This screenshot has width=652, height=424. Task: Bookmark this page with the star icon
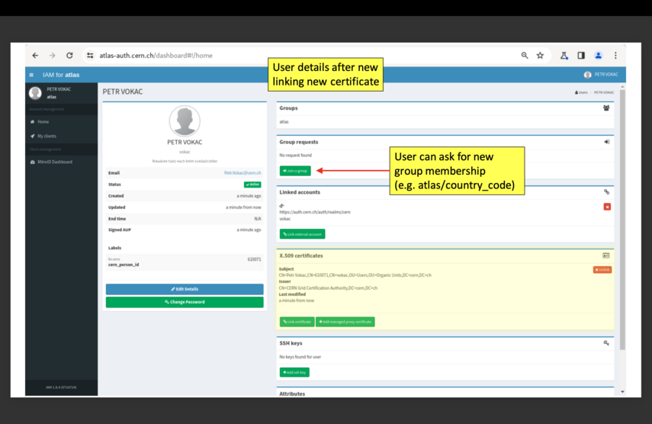540,56
